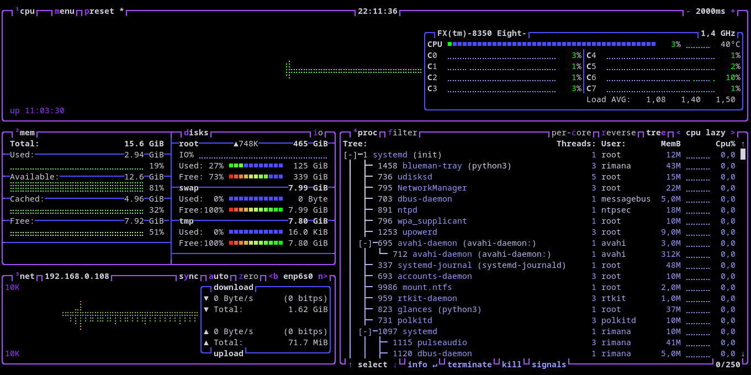
Task: Click kill in the process footer
Action: click(x=511, y=365)
